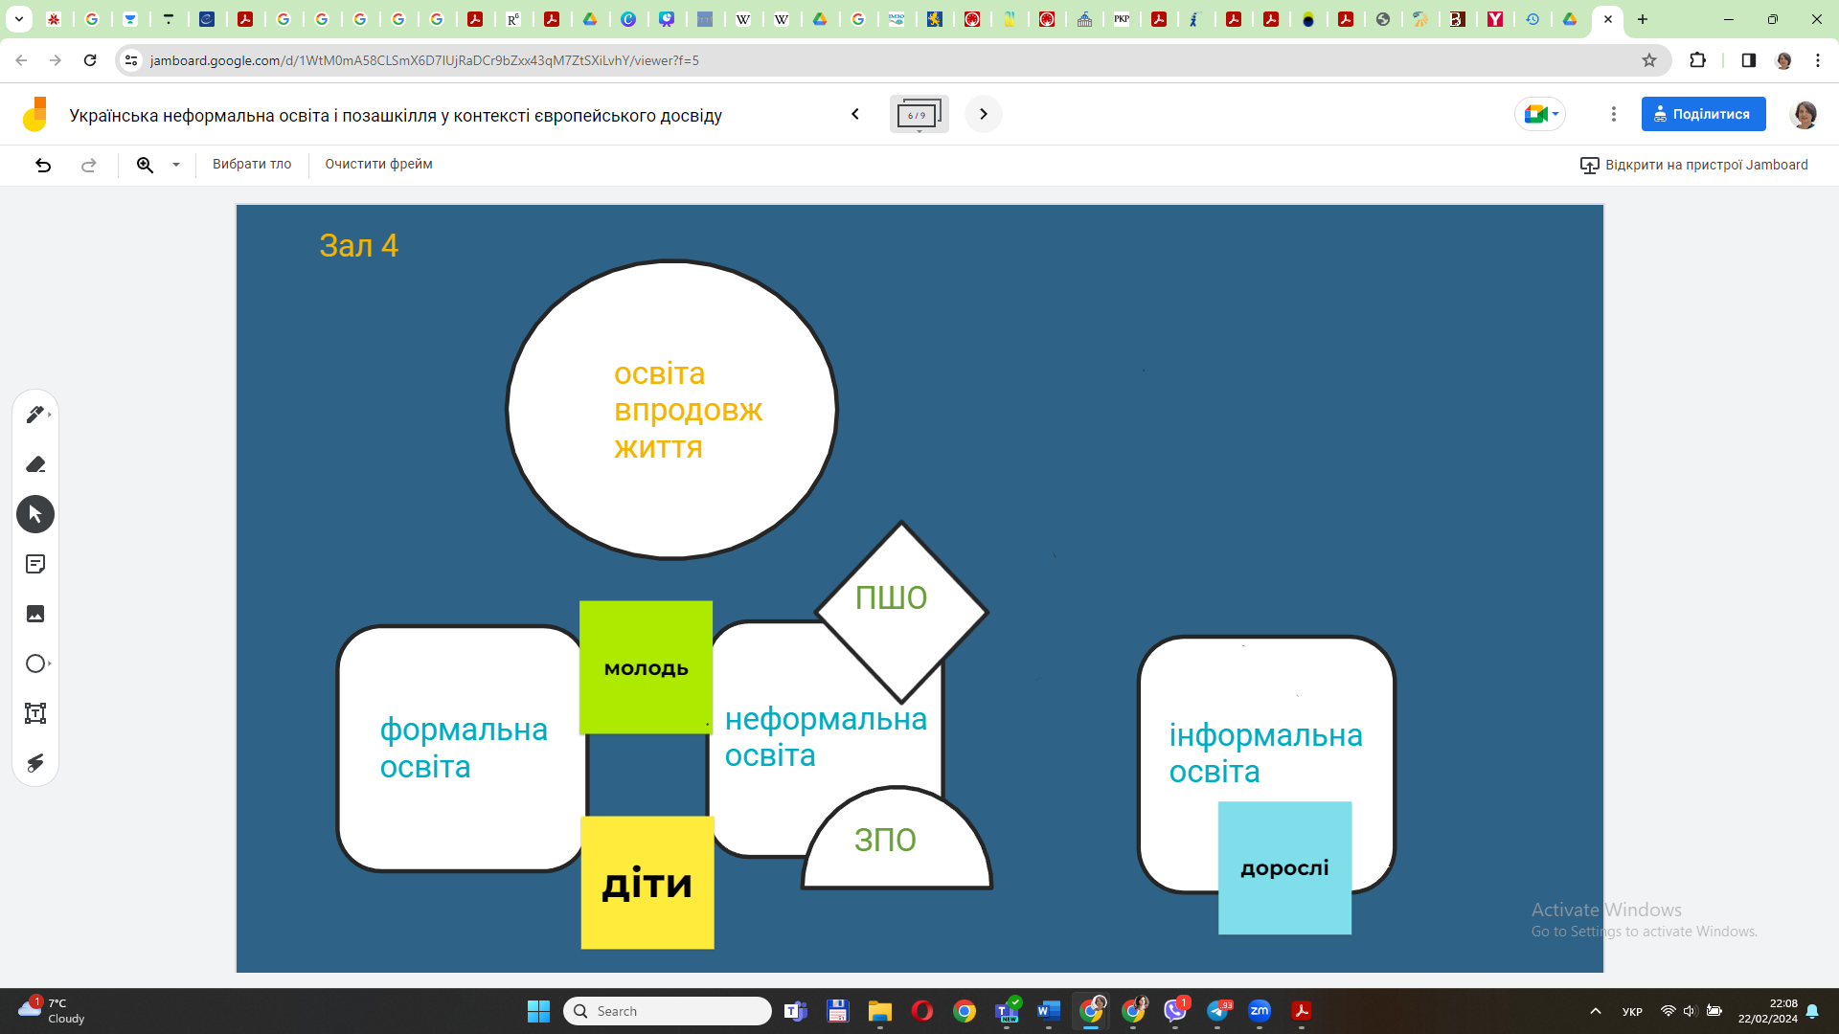Click Вибрати тло to set the background
The image size is (1839, 1034).
click(x=252, y=164)
